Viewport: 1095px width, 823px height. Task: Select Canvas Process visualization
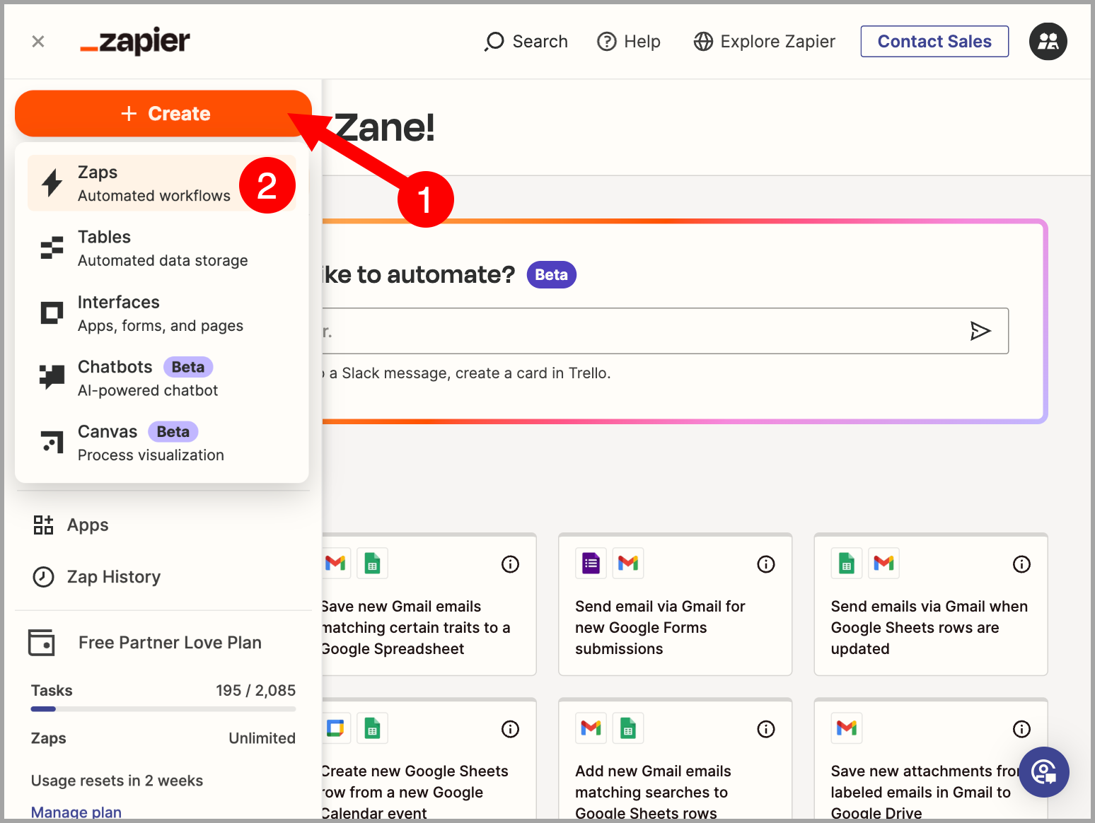[162, 443]
